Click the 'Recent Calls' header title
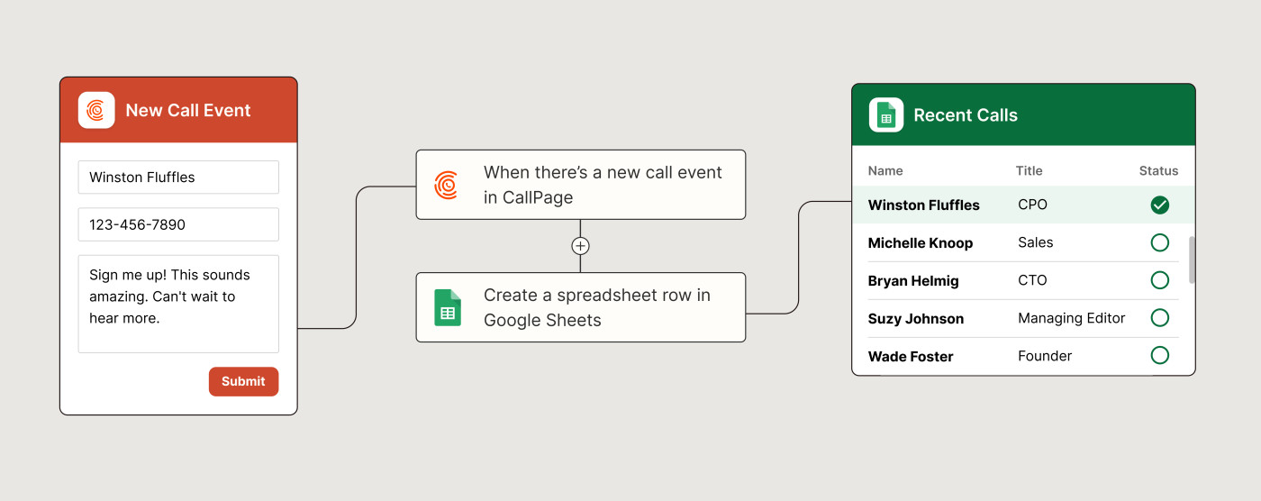The height and width of the screenshot is (501, 1261). tap(966, 115)
